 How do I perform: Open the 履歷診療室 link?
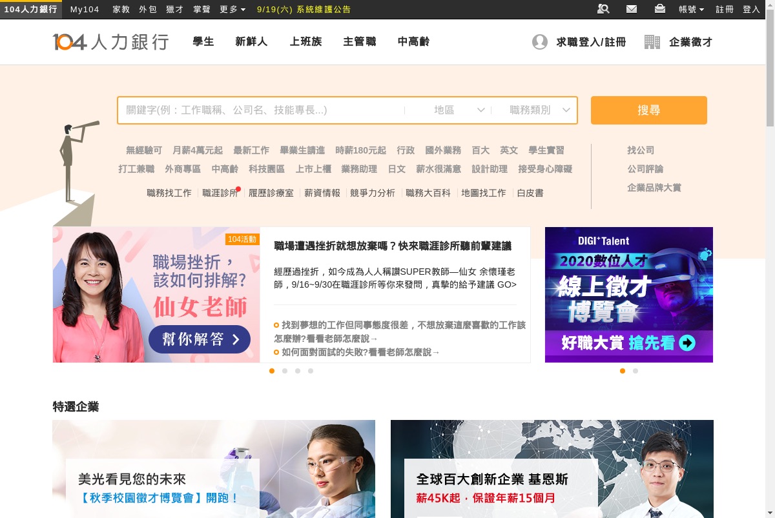[x=271, y=193]
